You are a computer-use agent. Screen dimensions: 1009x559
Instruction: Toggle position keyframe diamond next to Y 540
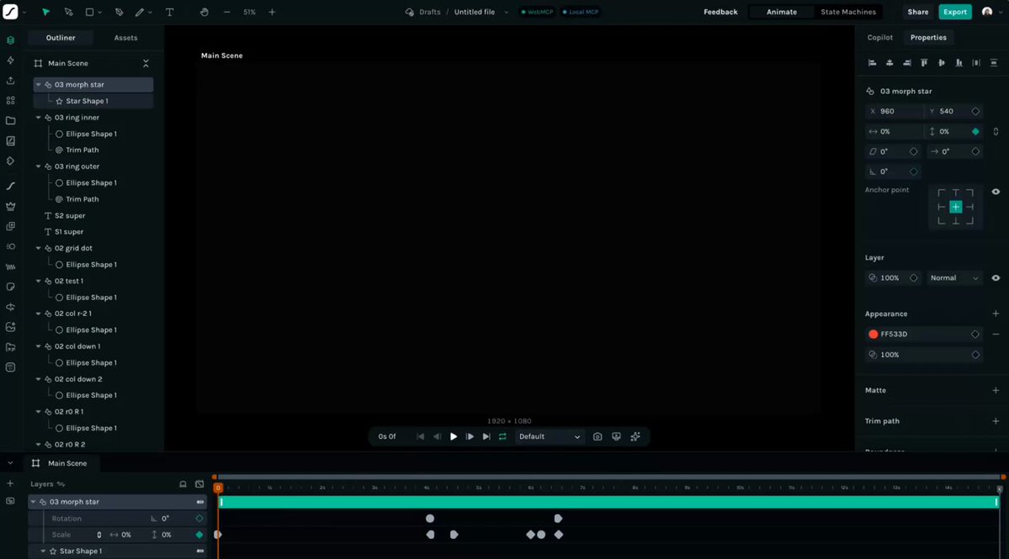975,111
